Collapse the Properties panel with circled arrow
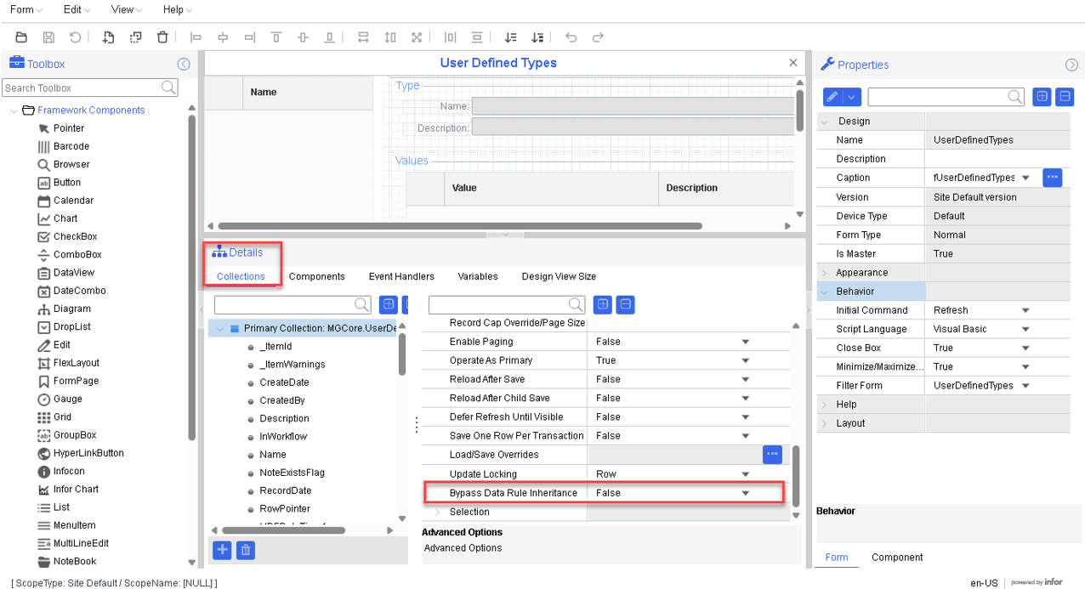Image resolution: width=1085 pixels, height=589 pixels. (1072, 65)
